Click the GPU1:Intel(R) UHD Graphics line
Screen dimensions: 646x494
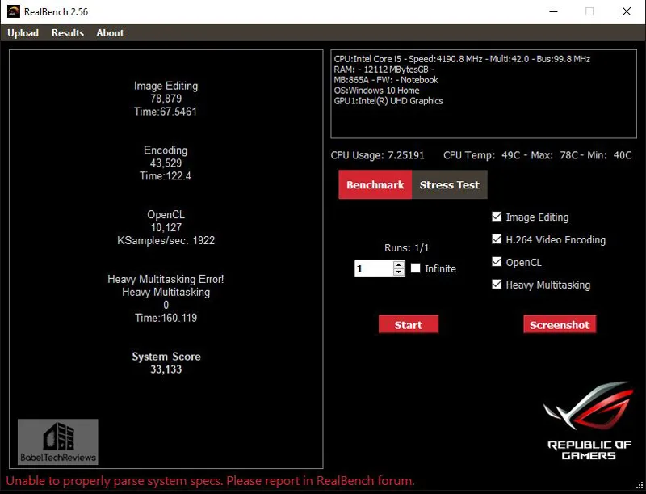388,101
